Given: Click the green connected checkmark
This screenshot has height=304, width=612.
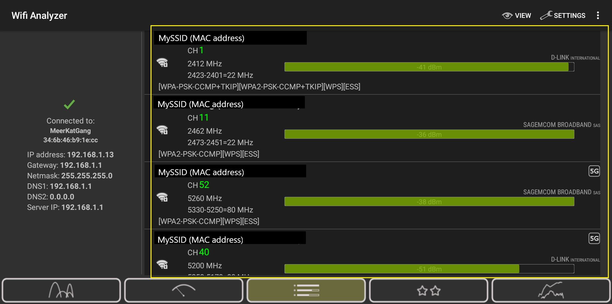Looking at the screenshot, I should pyautogui.click(x=69, y=104).
